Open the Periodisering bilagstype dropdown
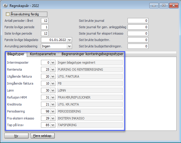The width and height of the screenshot is (181, 143). [53, 111]
